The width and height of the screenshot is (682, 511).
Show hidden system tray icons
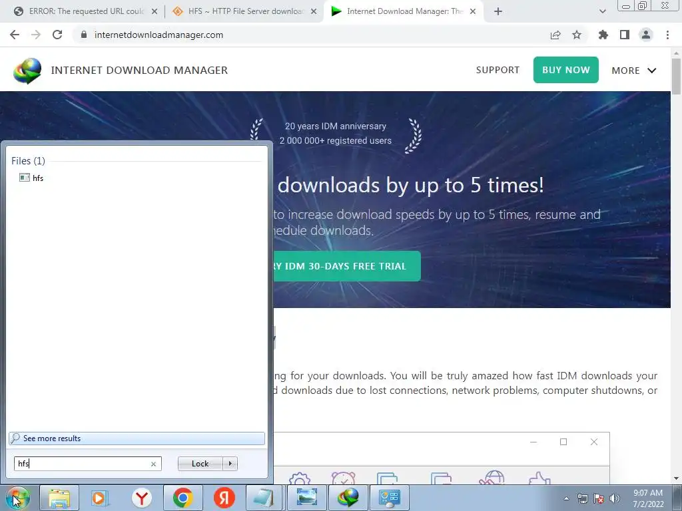coord(566,498)
